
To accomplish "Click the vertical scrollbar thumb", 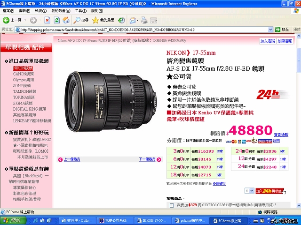I will pyautogui.click(x=299, y=61).
